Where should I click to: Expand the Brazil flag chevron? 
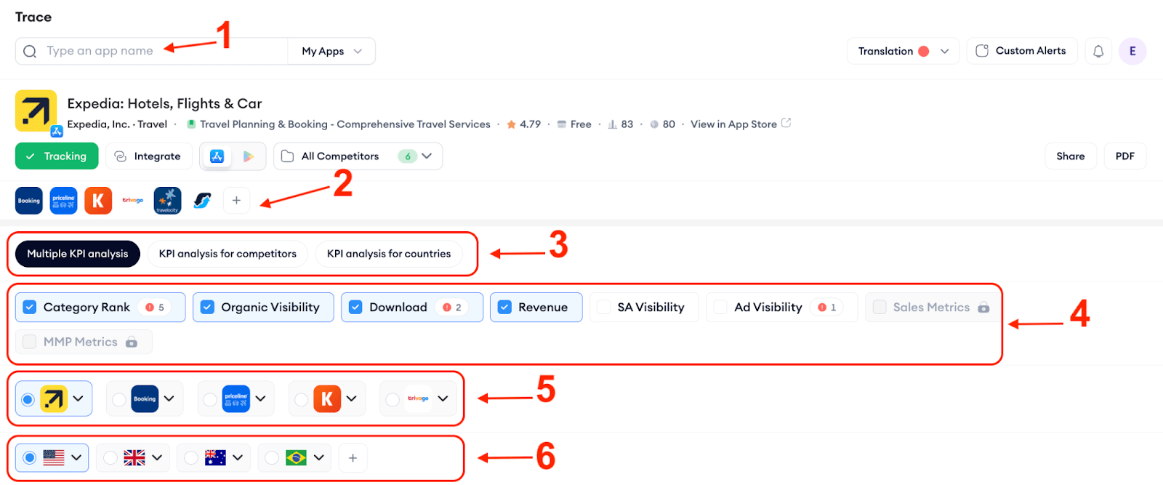[x=318, y=458]
